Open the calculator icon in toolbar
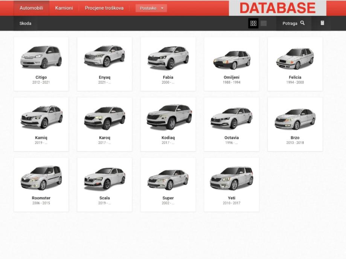Viewport: 346px width, 259px height. click(x=322, y=23)
